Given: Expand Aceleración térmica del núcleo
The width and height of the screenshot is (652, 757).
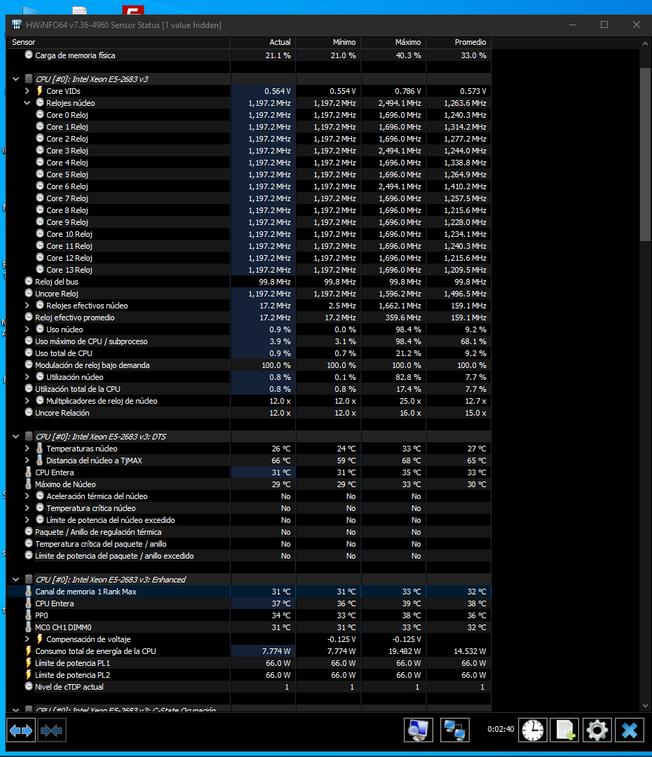Looking at the screenshot, I should click(x=27, y=496).
